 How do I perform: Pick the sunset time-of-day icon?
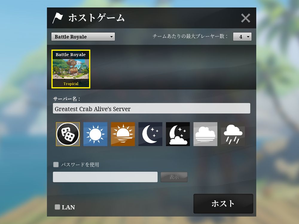tap(123, 134)
